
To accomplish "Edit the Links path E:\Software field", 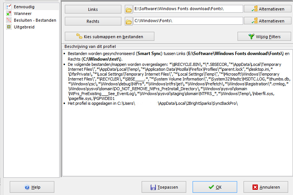I will pos(188,9).
